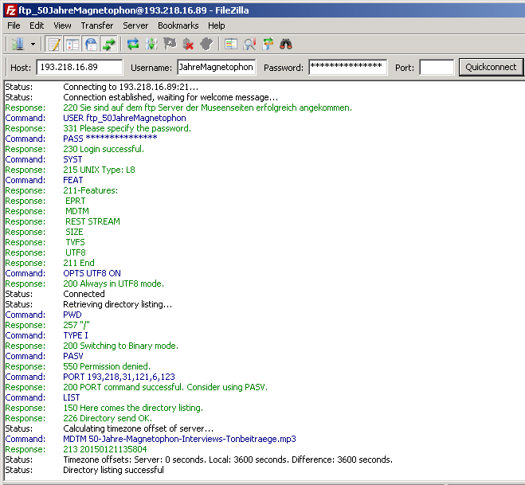Open the View menu
The width and height of the screenshot is (525, 485).
coord(62,25)
